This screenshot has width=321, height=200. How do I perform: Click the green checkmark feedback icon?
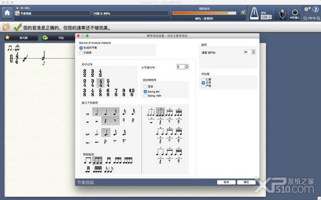pyautogui.click(x=17, y=27)
